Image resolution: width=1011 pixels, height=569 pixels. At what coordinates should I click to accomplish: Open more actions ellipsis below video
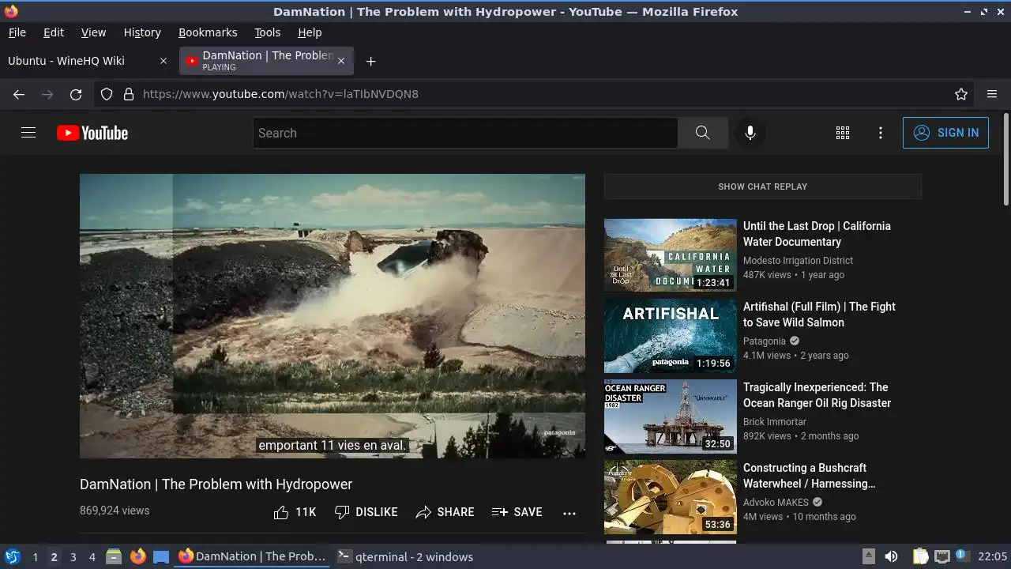[569, 513]
